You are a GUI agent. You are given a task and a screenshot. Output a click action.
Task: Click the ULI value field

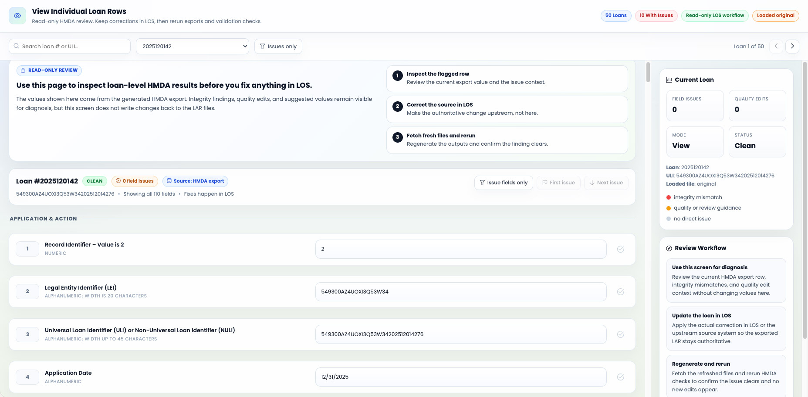pyautogui.click(x=461, y=334)
